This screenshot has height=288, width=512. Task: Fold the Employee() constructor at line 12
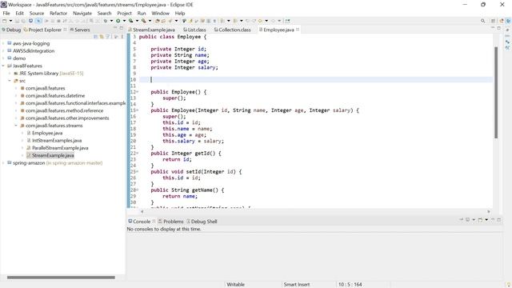137,92
